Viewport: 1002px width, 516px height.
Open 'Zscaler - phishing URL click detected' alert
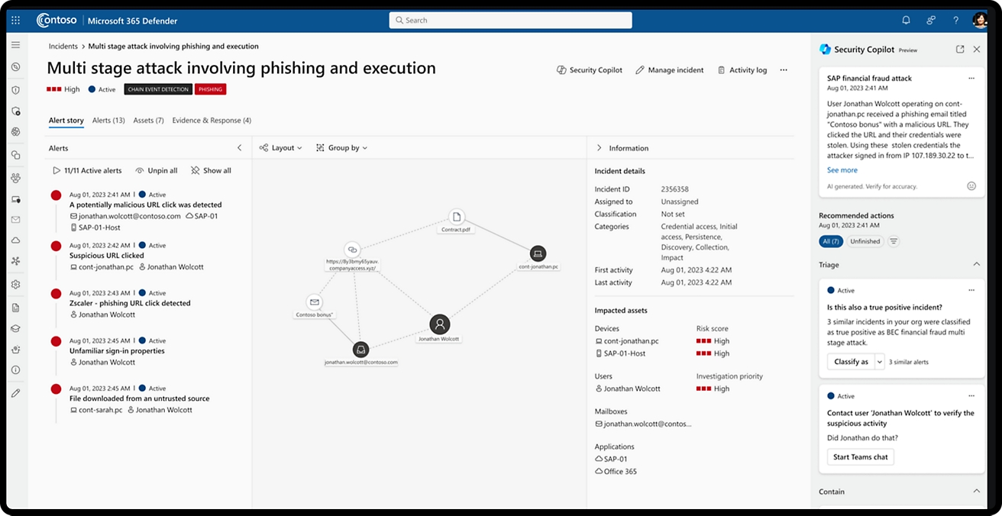pyautogui.click(x=130, y=303)
